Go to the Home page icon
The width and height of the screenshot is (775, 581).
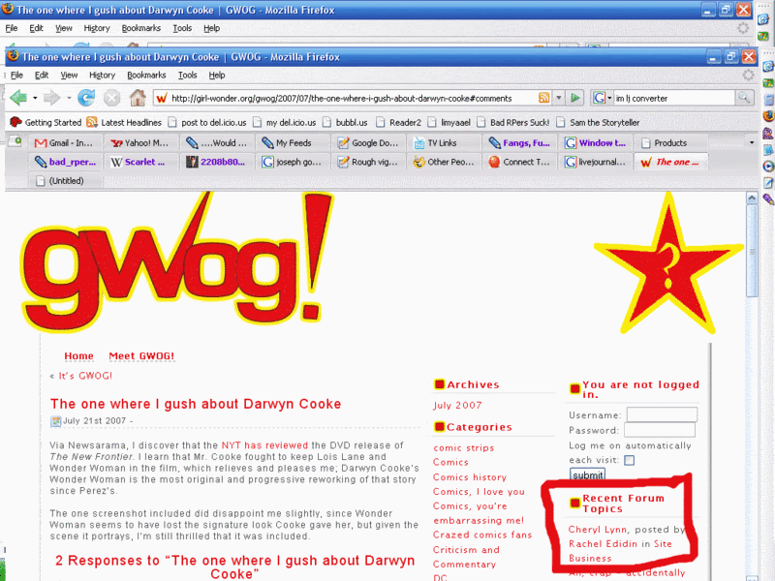pos(138,98)
